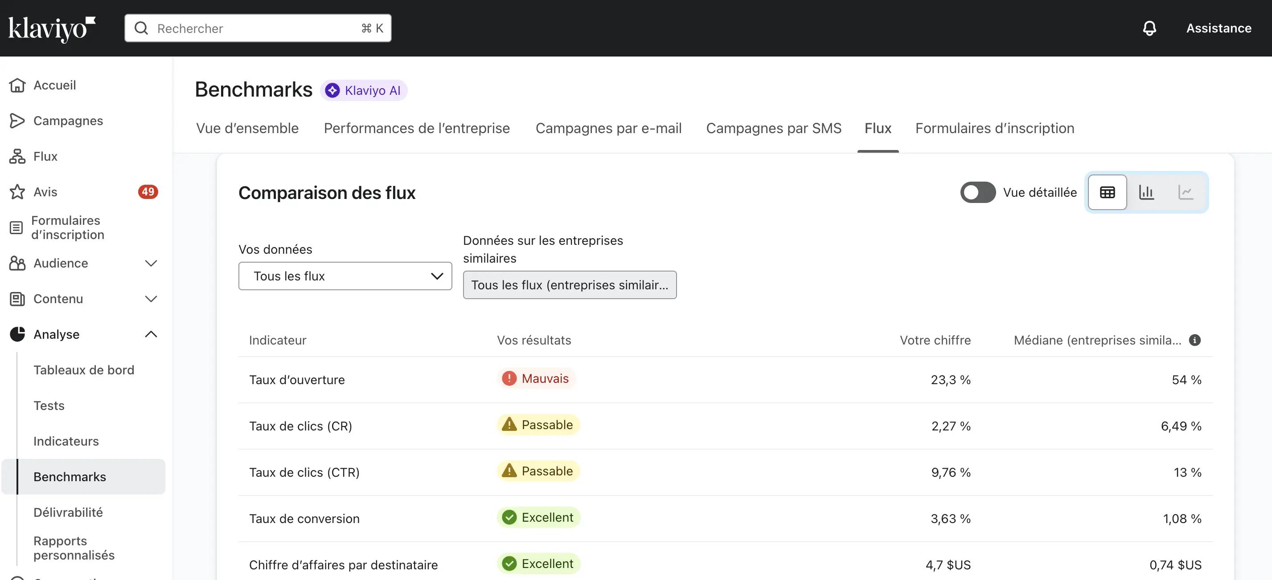Screen dimensions: 1272x580
Task: Open Délivrabilité under Analyse
Action: tap(68, 512)
